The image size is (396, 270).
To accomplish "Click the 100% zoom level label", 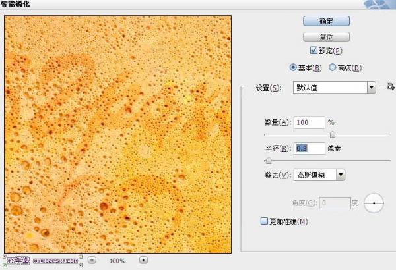I will point(117,261).
